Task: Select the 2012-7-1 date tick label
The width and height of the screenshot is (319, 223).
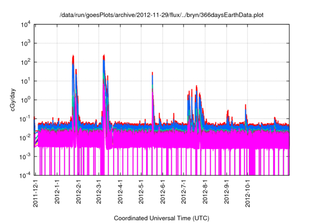Action: [184, 192]
